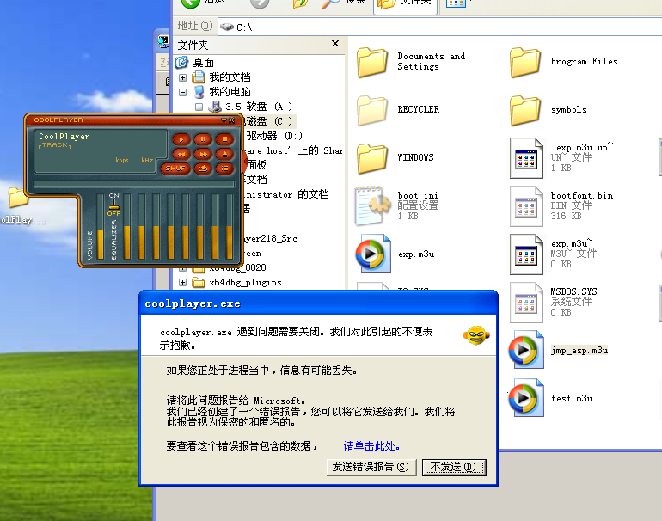This screenshot has width=662, height=521.
Task: Select x64dbg_plugins in the tree
Action: (x=245, y=282)
